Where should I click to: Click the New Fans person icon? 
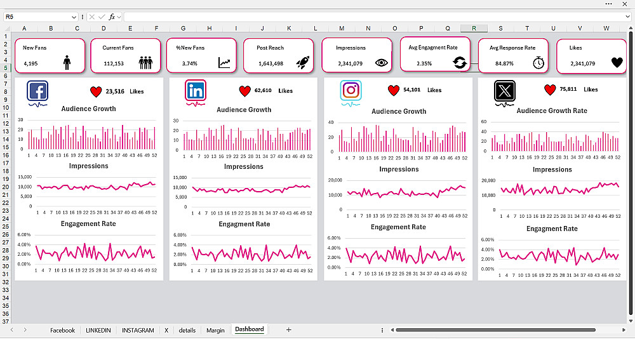pyautogui.click(x=67, y=63)
